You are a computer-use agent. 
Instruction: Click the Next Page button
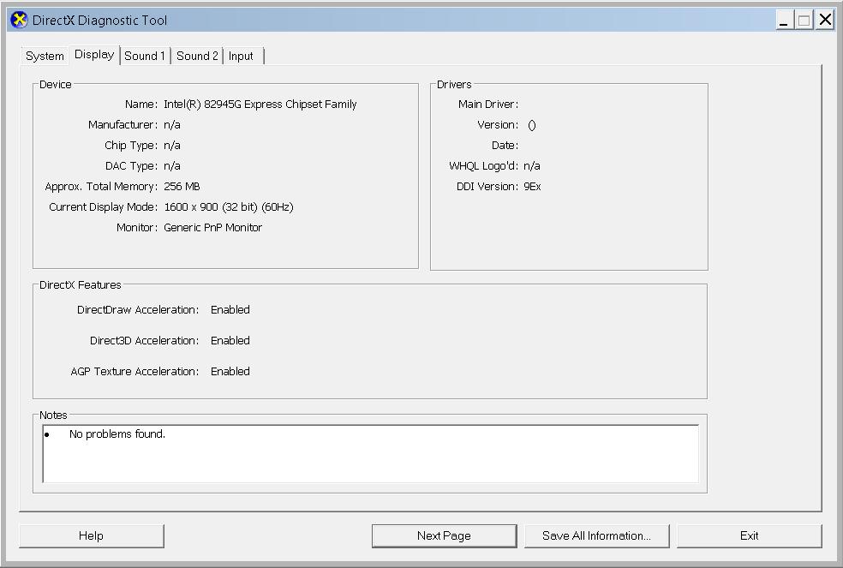444,535
